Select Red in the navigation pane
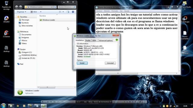 pos(21,64)
